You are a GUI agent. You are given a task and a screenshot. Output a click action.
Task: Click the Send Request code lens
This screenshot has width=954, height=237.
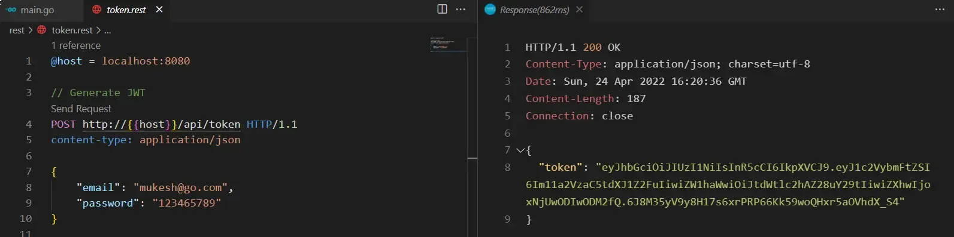pos(81,109)
